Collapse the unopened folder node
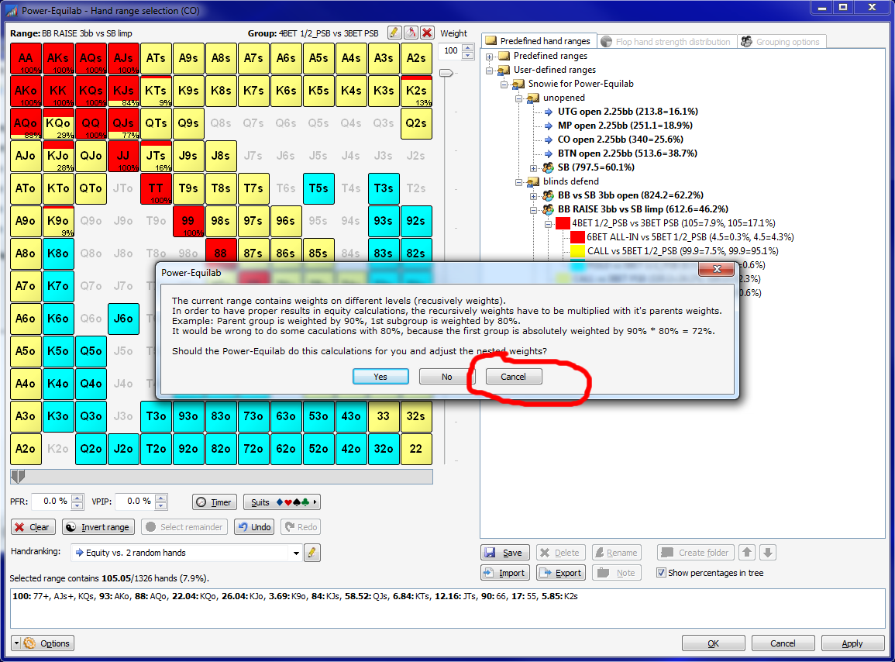The height and width of the screenshot is (662, 895). click(519, 98)
